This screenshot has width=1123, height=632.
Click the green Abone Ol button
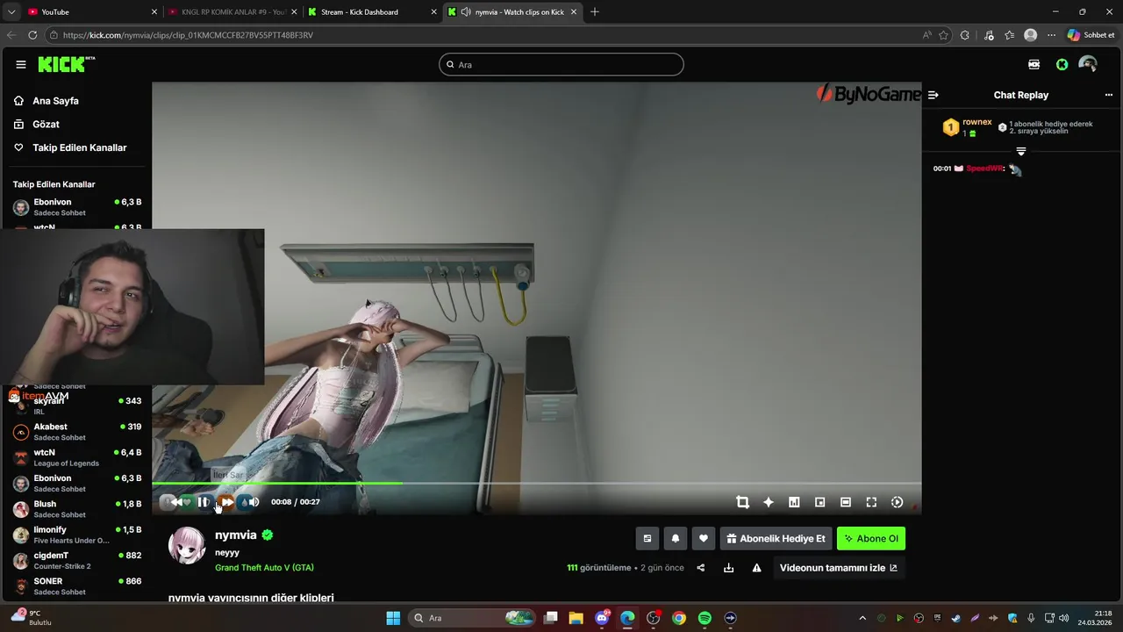click(x=871, y=539)
